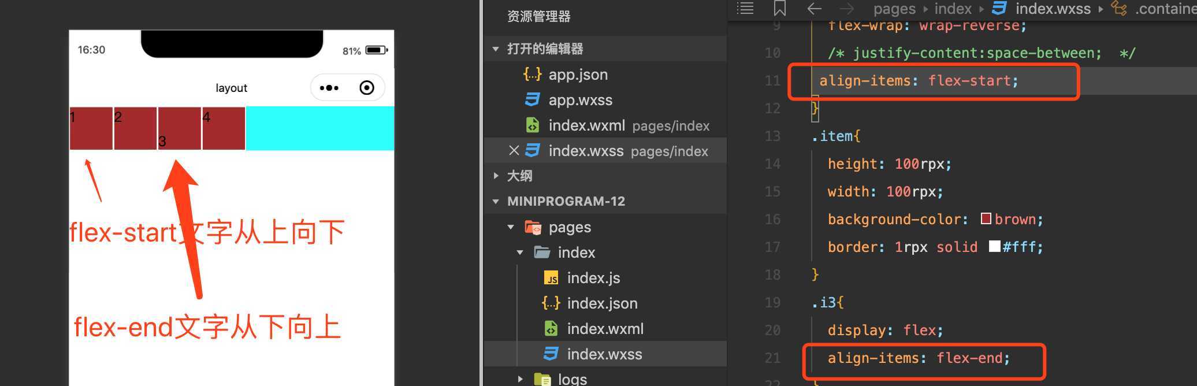
Task: Click the #fff color swatch on line 17
Action: 994,246
